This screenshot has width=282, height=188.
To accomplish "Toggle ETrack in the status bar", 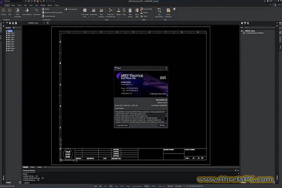I will point(122,186).
